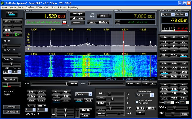Select the GEN band button
This screenshot has height=119, width=192.
183,55
